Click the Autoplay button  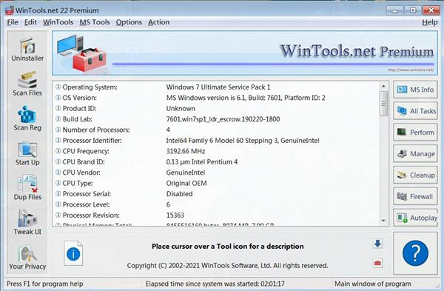(x=415, y=218)
